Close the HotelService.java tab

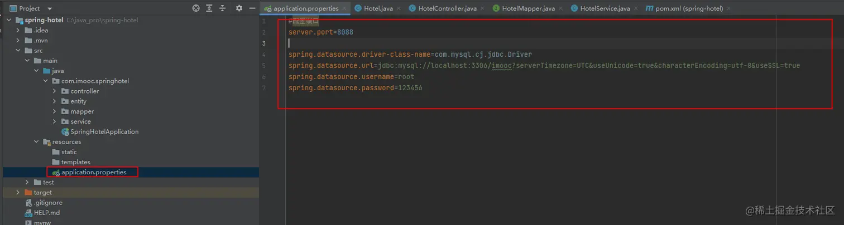click(635, 8)
